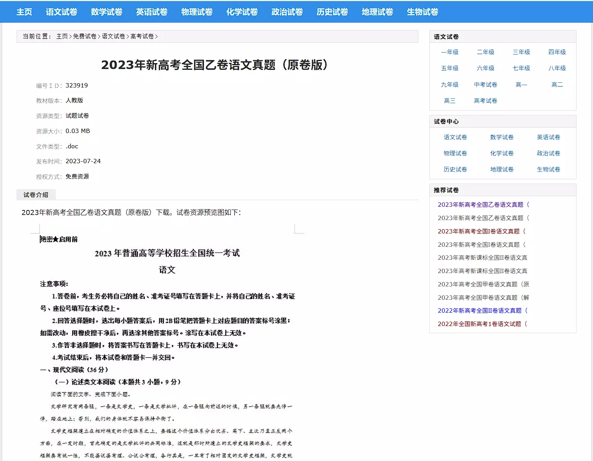Open 地理试卷 in the 试卷中心 panel
This screenshot has width=593, height=461.
point(502,169)
